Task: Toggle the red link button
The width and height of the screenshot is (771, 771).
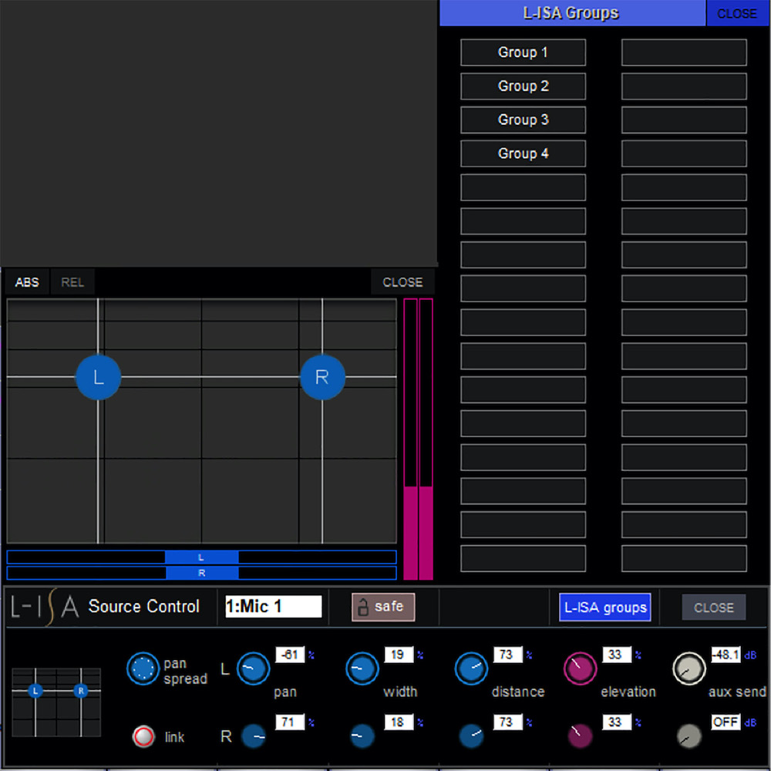Action: 143,736
